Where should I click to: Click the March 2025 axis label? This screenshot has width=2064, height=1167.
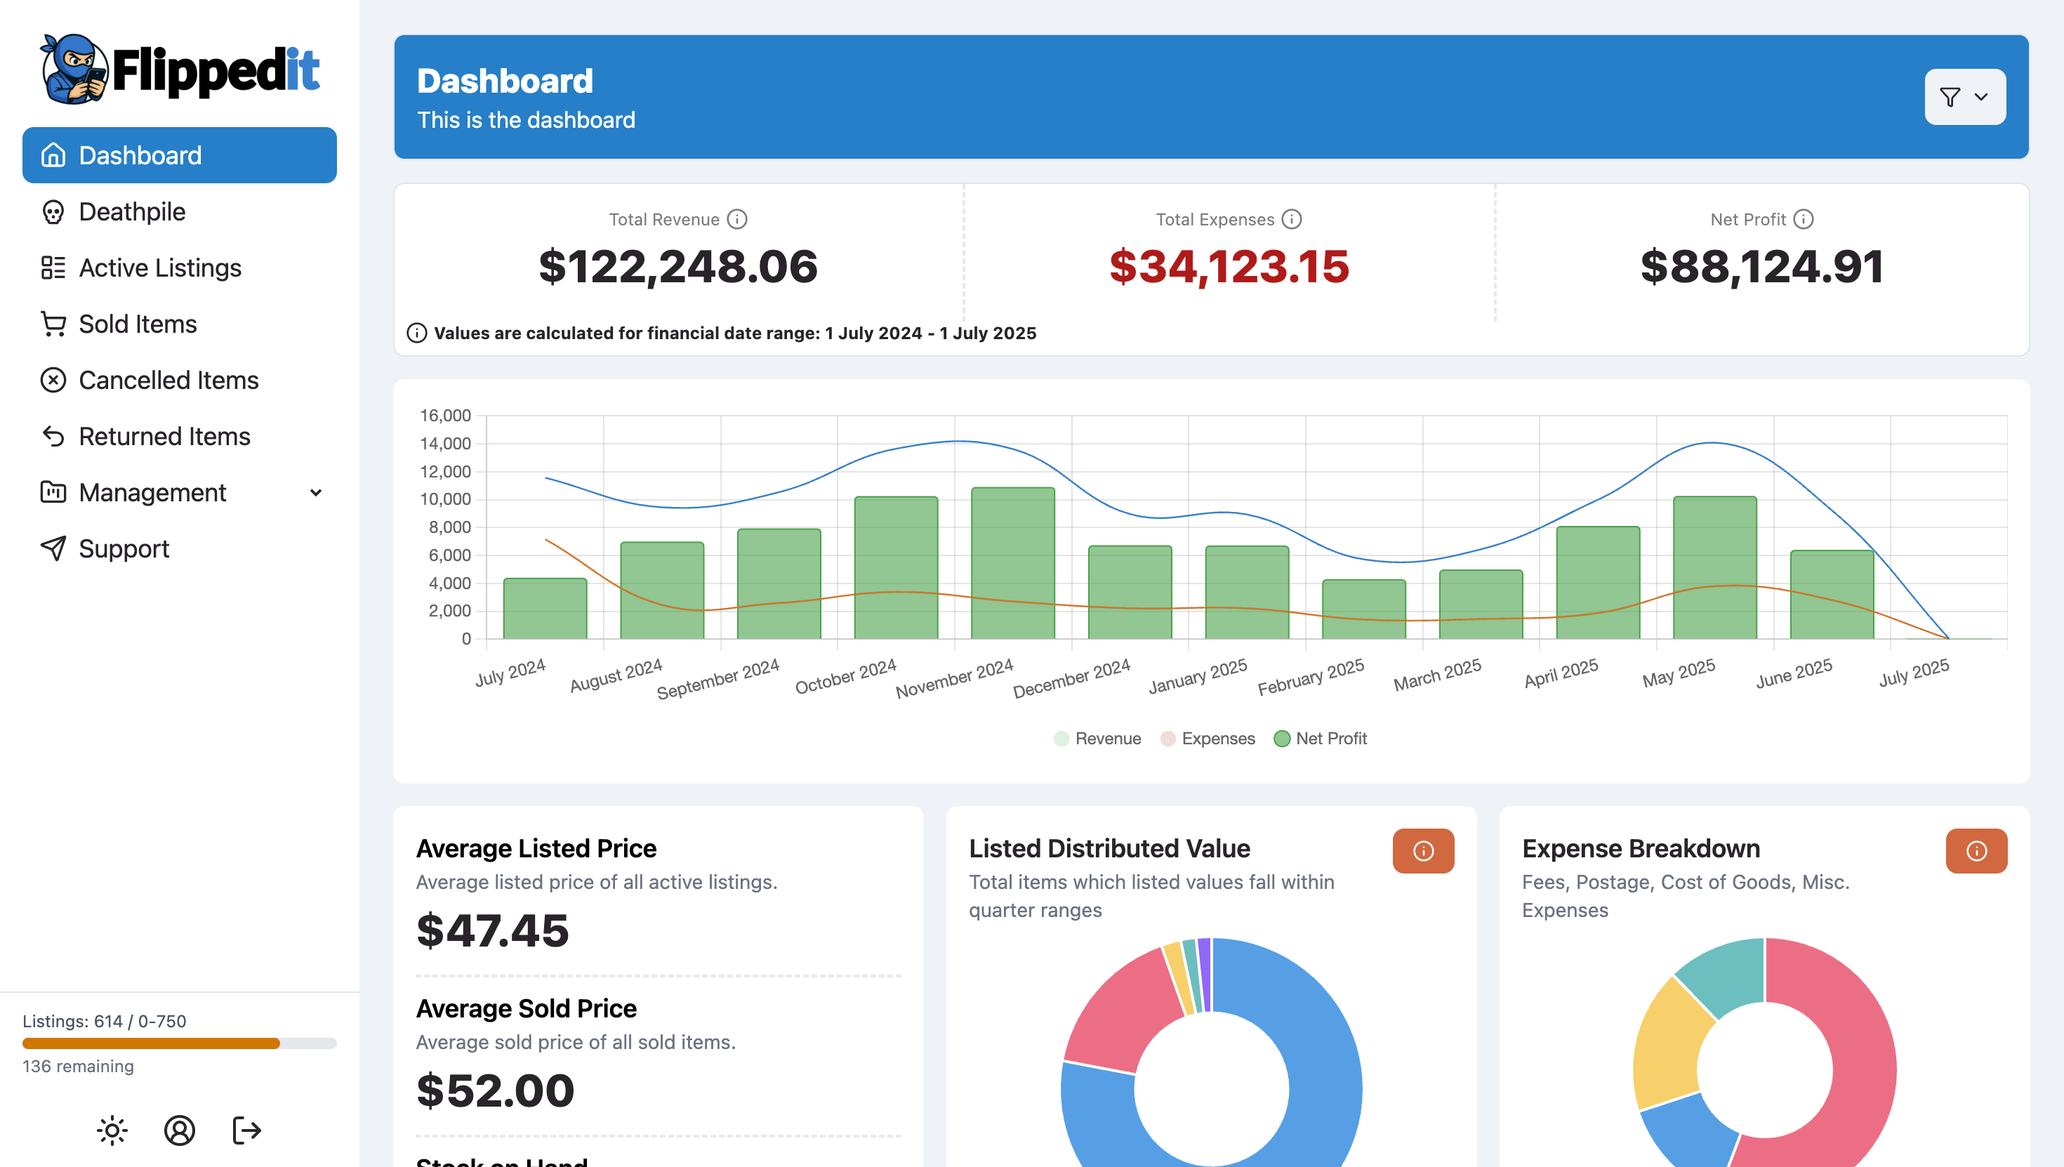[x=1438, y=675]
